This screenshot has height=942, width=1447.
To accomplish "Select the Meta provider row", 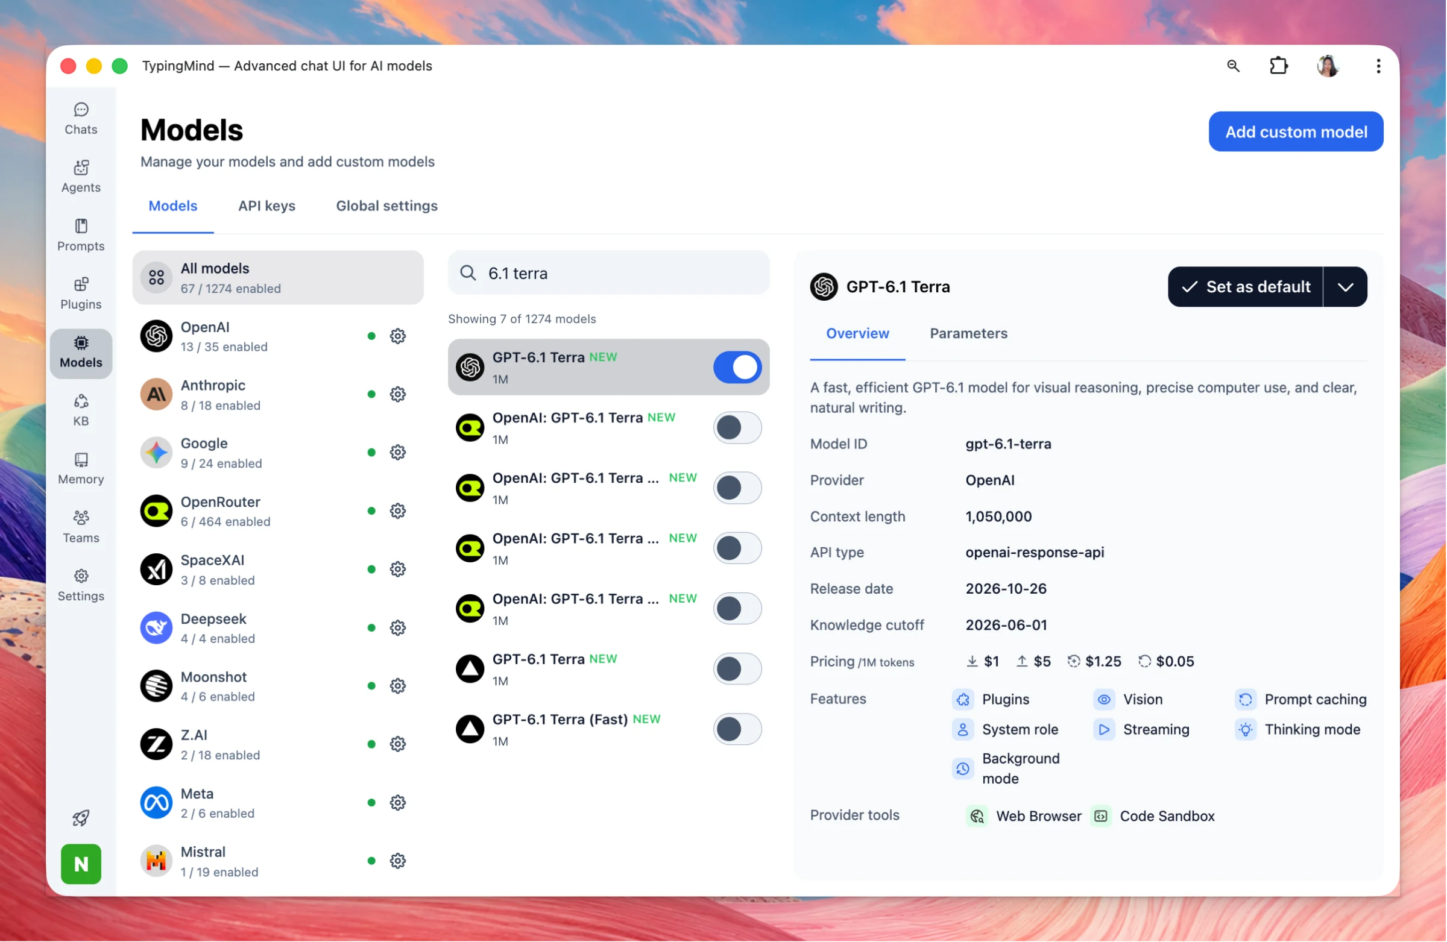I will (x=278, y=803).
